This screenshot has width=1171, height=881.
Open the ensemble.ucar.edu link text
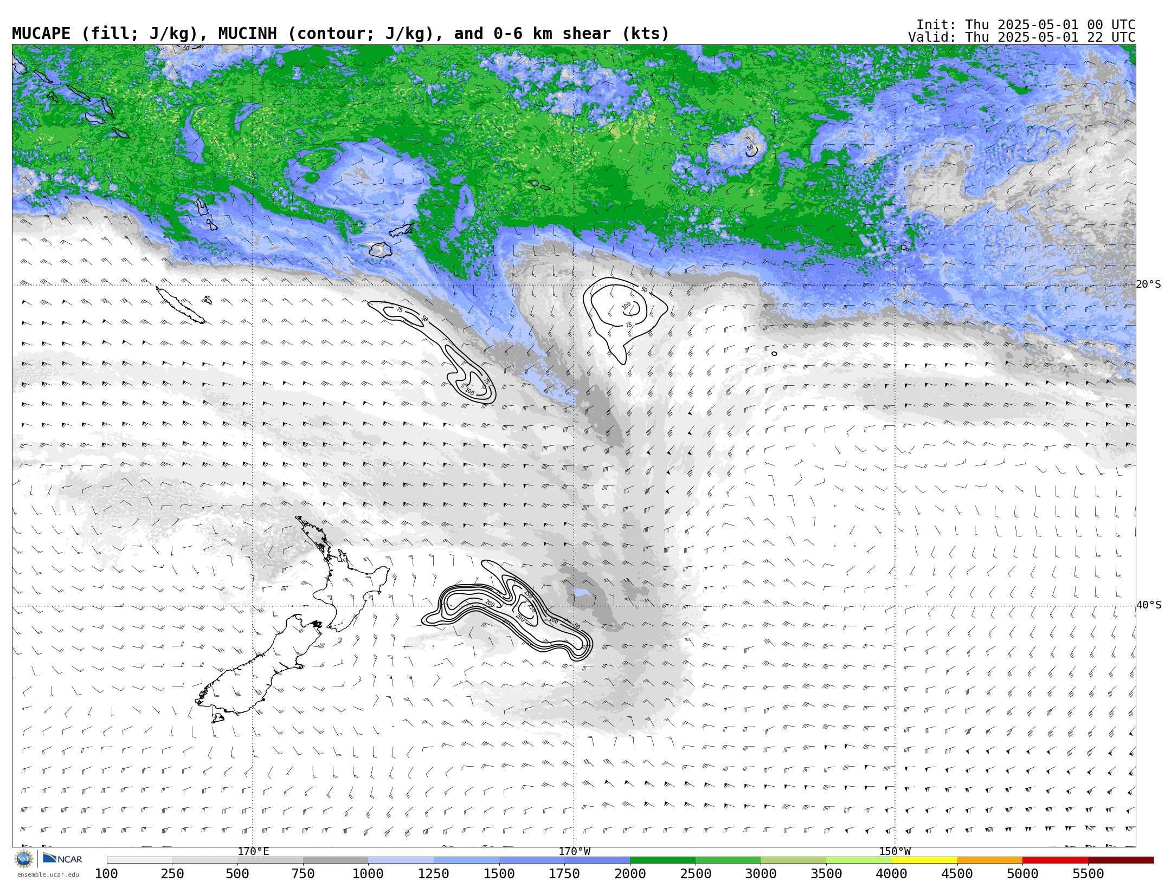click(48, 874)
